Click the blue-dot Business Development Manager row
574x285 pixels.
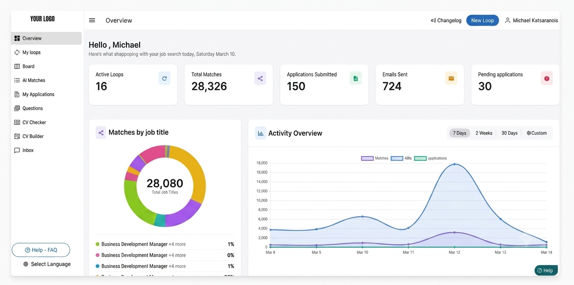(x=165, y=266)
